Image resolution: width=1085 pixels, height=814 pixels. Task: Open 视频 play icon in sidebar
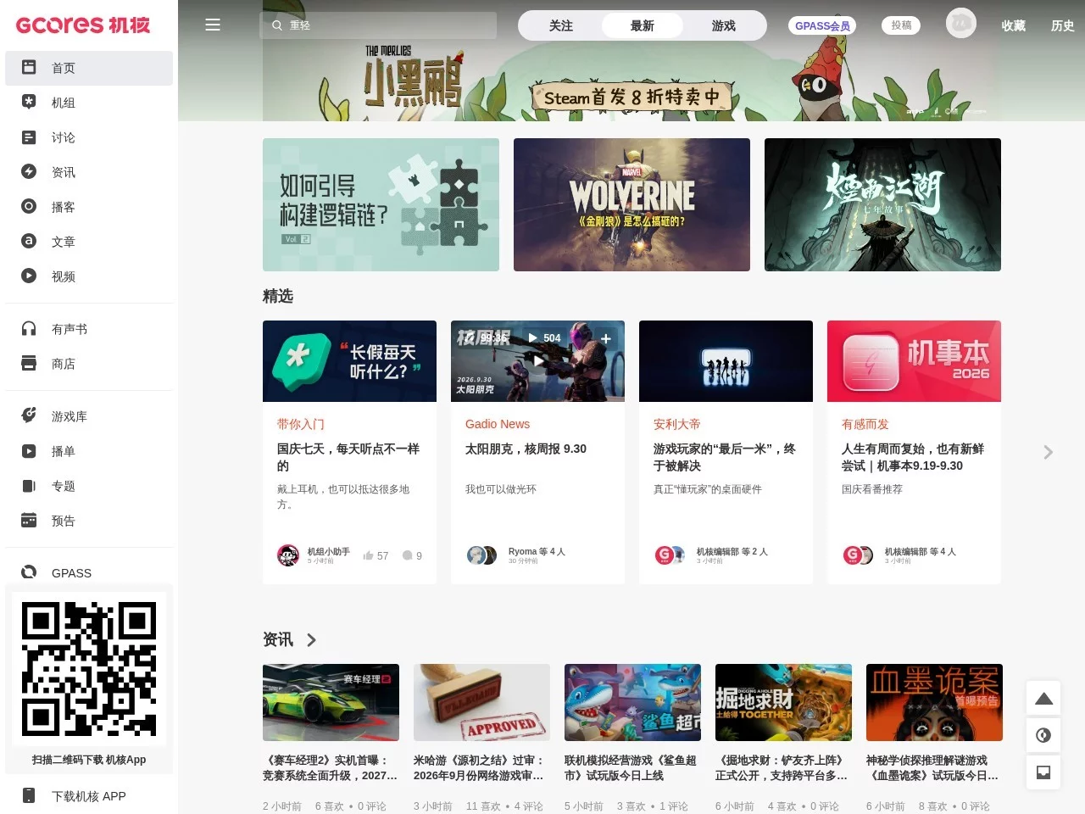click(29, 276)
